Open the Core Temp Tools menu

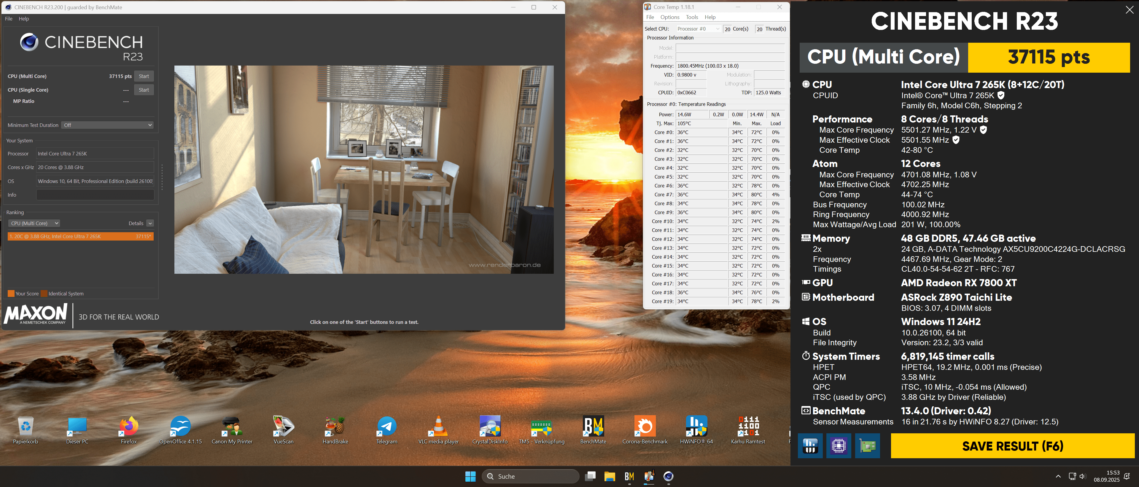pyautogui.click(x=691, y=17)
